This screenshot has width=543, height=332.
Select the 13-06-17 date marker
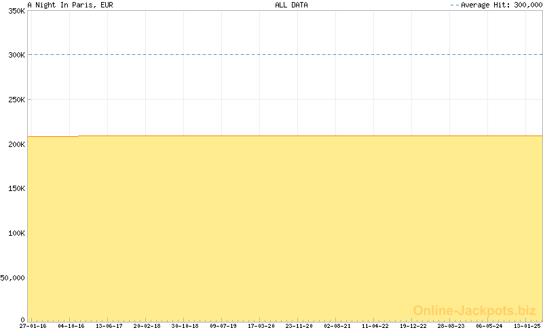pos(109,326)
